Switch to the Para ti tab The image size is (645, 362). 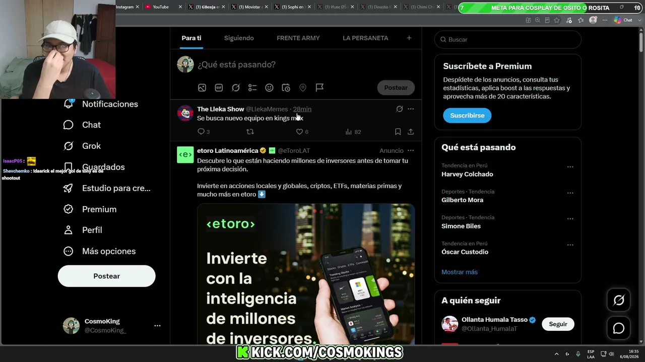(191, 38)
